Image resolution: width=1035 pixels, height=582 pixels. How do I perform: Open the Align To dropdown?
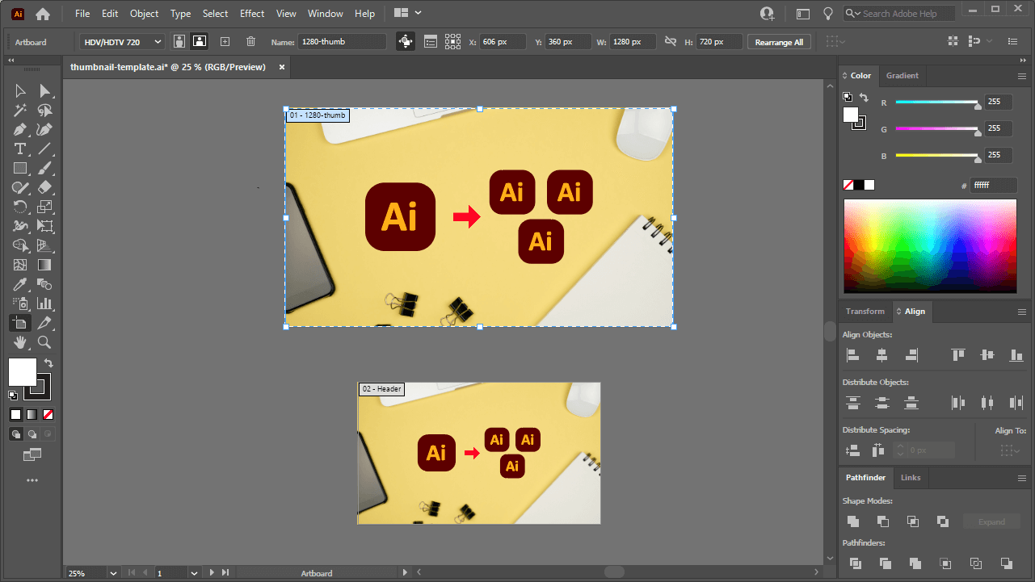click(1010, 450)
